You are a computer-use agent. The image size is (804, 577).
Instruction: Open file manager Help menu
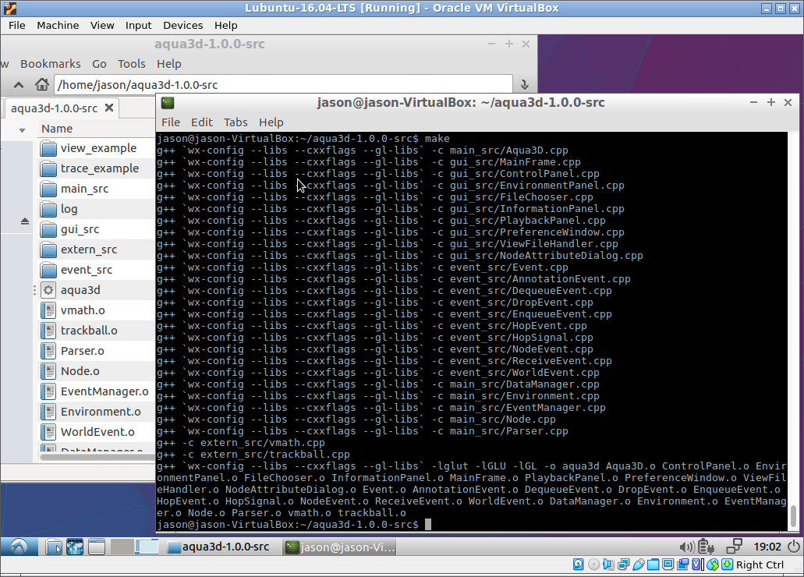click(x=168, y=64)
